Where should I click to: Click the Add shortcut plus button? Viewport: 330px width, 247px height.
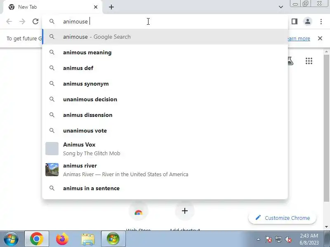tap(184, 211)
